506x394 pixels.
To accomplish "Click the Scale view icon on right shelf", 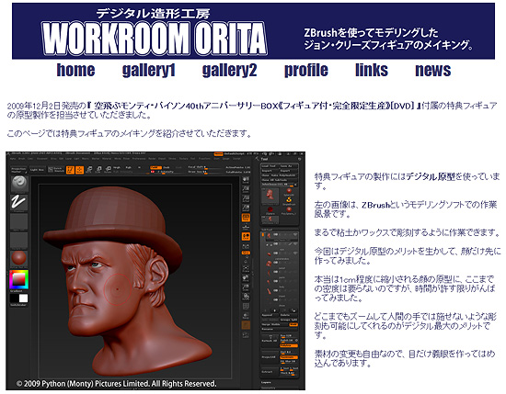I will click(x=246, y=287).
